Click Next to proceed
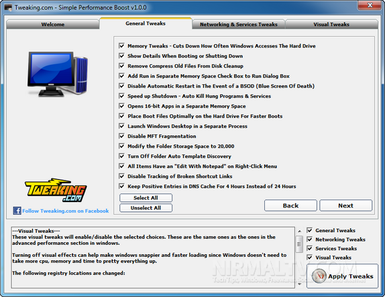 coord(346,205)
